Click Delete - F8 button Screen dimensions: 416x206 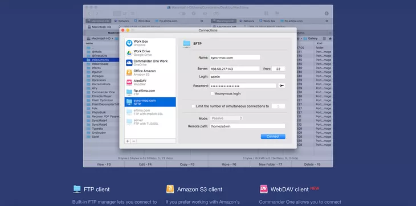coord(312,164)
